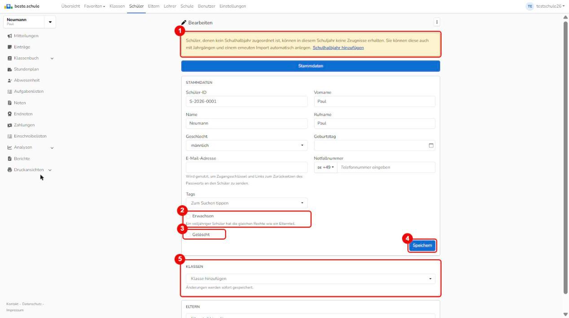Open the Einstellungen menu item
Screen dimensions: 569x318
click(233, 6)
